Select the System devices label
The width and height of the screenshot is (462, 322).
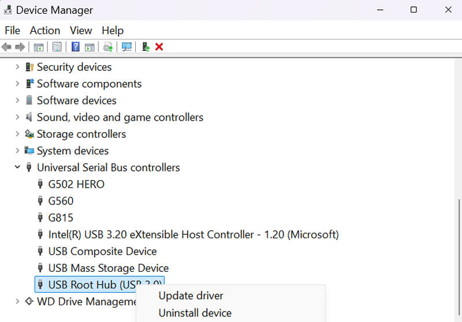tap(73, 151)
